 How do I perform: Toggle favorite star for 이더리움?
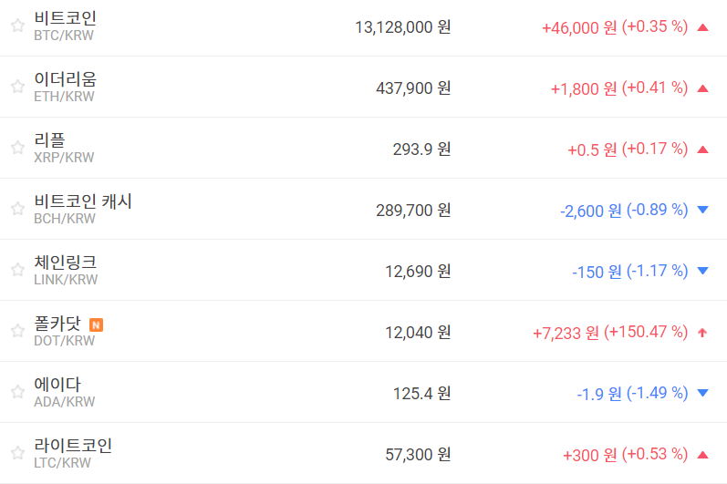point(17,87)
